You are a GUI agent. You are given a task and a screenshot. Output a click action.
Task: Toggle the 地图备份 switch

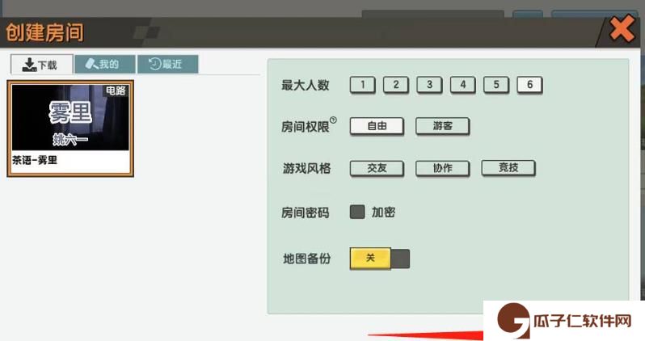(x=380, y=259)
